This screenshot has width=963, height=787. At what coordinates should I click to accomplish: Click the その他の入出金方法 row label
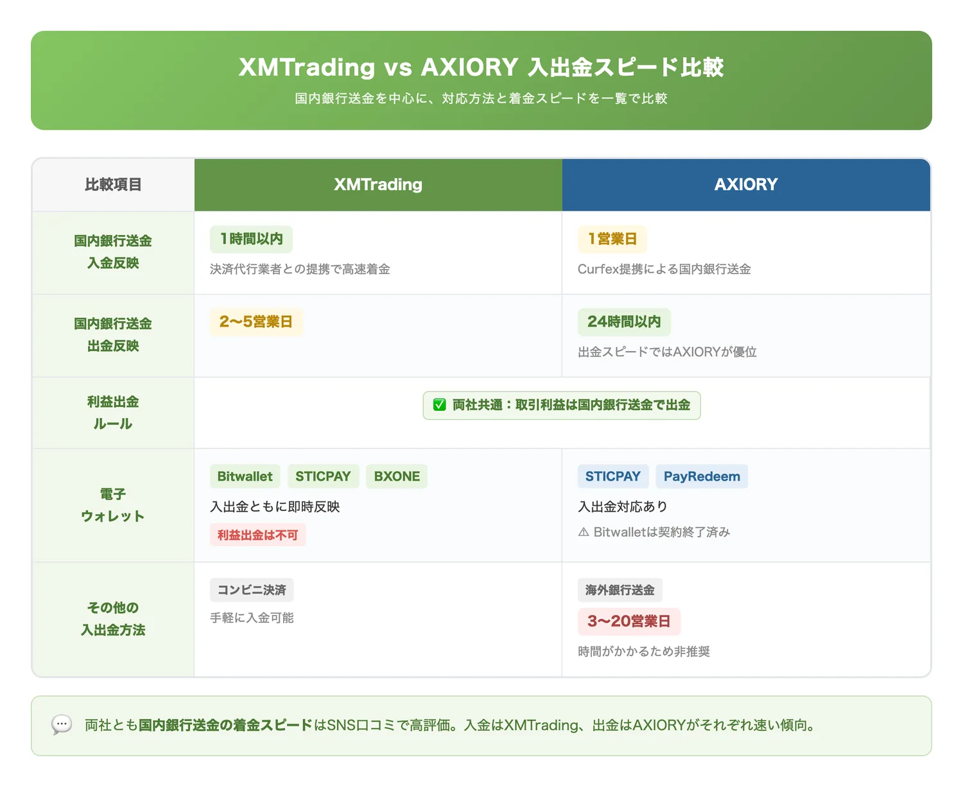(113, 619)
